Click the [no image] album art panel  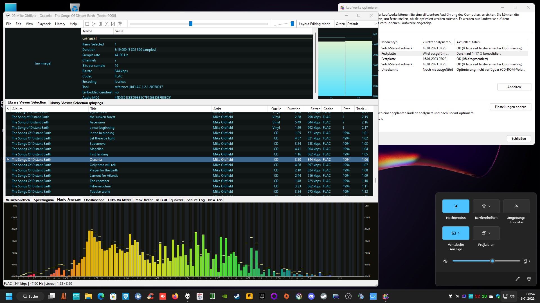pos(43,63)
